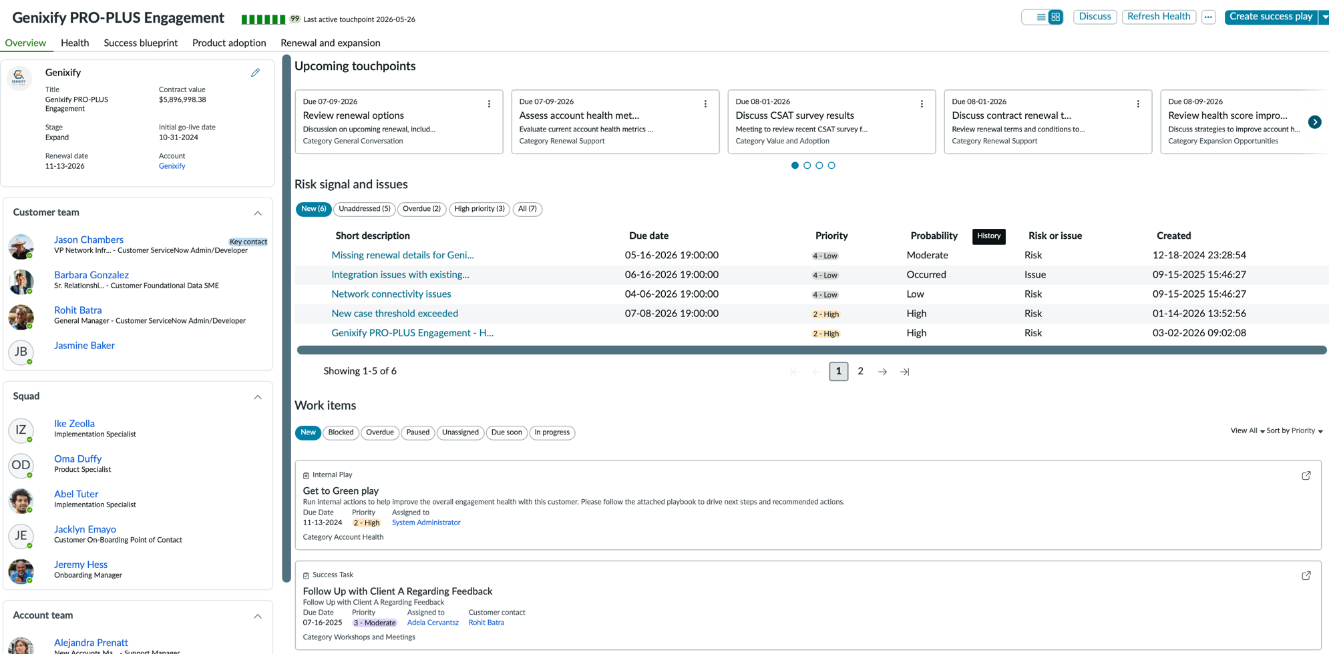The image size is (1329, 654).
Task: Click the Discuss button
Action: coord(1095,17)
